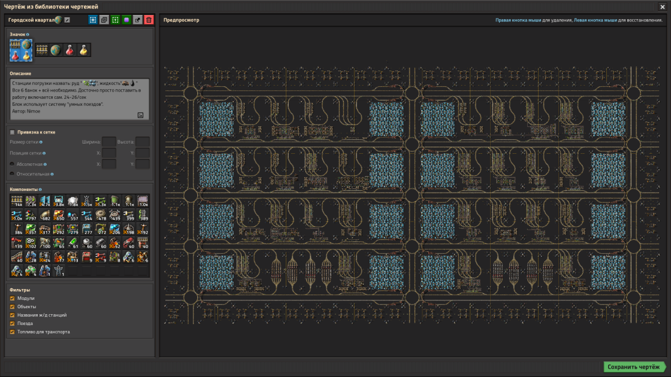Click the Фильтры section heading

point(20,290)
